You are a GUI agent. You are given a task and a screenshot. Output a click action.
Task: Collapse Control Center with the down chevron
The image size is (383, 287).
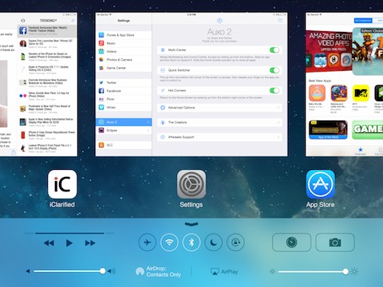[x=191, y=225]
